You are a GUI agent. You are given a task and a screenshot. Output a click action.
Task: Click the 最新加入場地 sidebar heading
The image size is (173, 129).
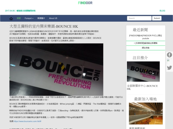tap(145, 99)
